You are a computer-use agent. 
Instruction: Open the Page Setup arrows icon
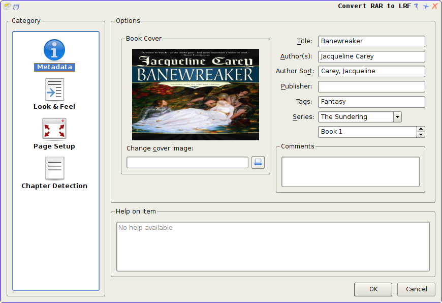coord(54,129)
